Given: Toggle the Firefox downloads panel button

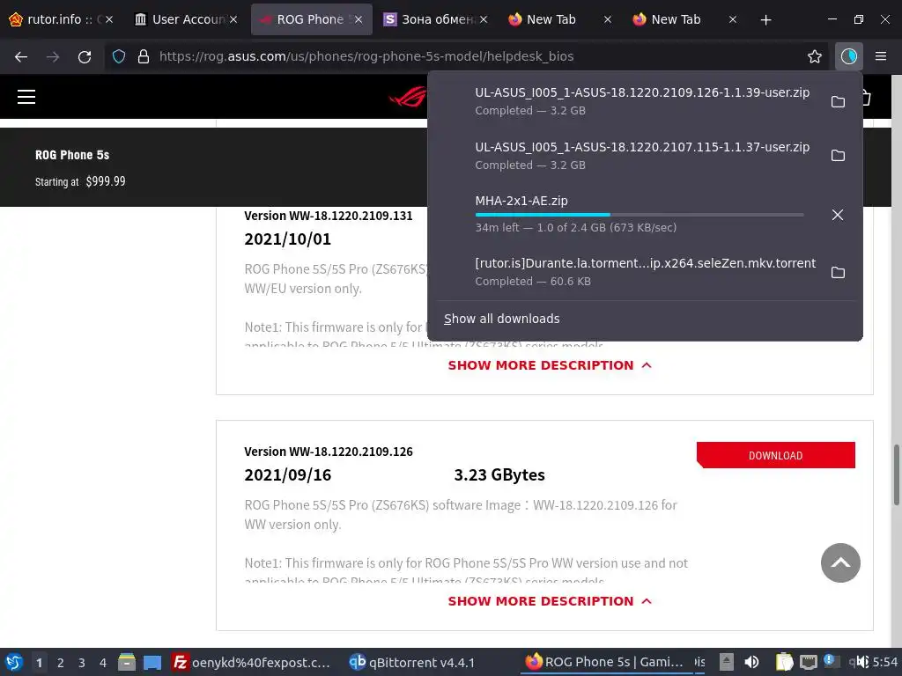Looking at the screenshot, I should (848, 56).
